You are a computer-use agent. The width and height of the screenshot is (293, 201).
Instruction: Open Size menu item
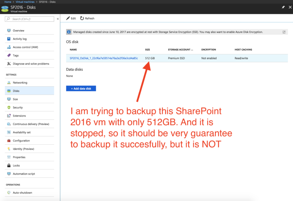pyautogui.click(x=29, y=99)
